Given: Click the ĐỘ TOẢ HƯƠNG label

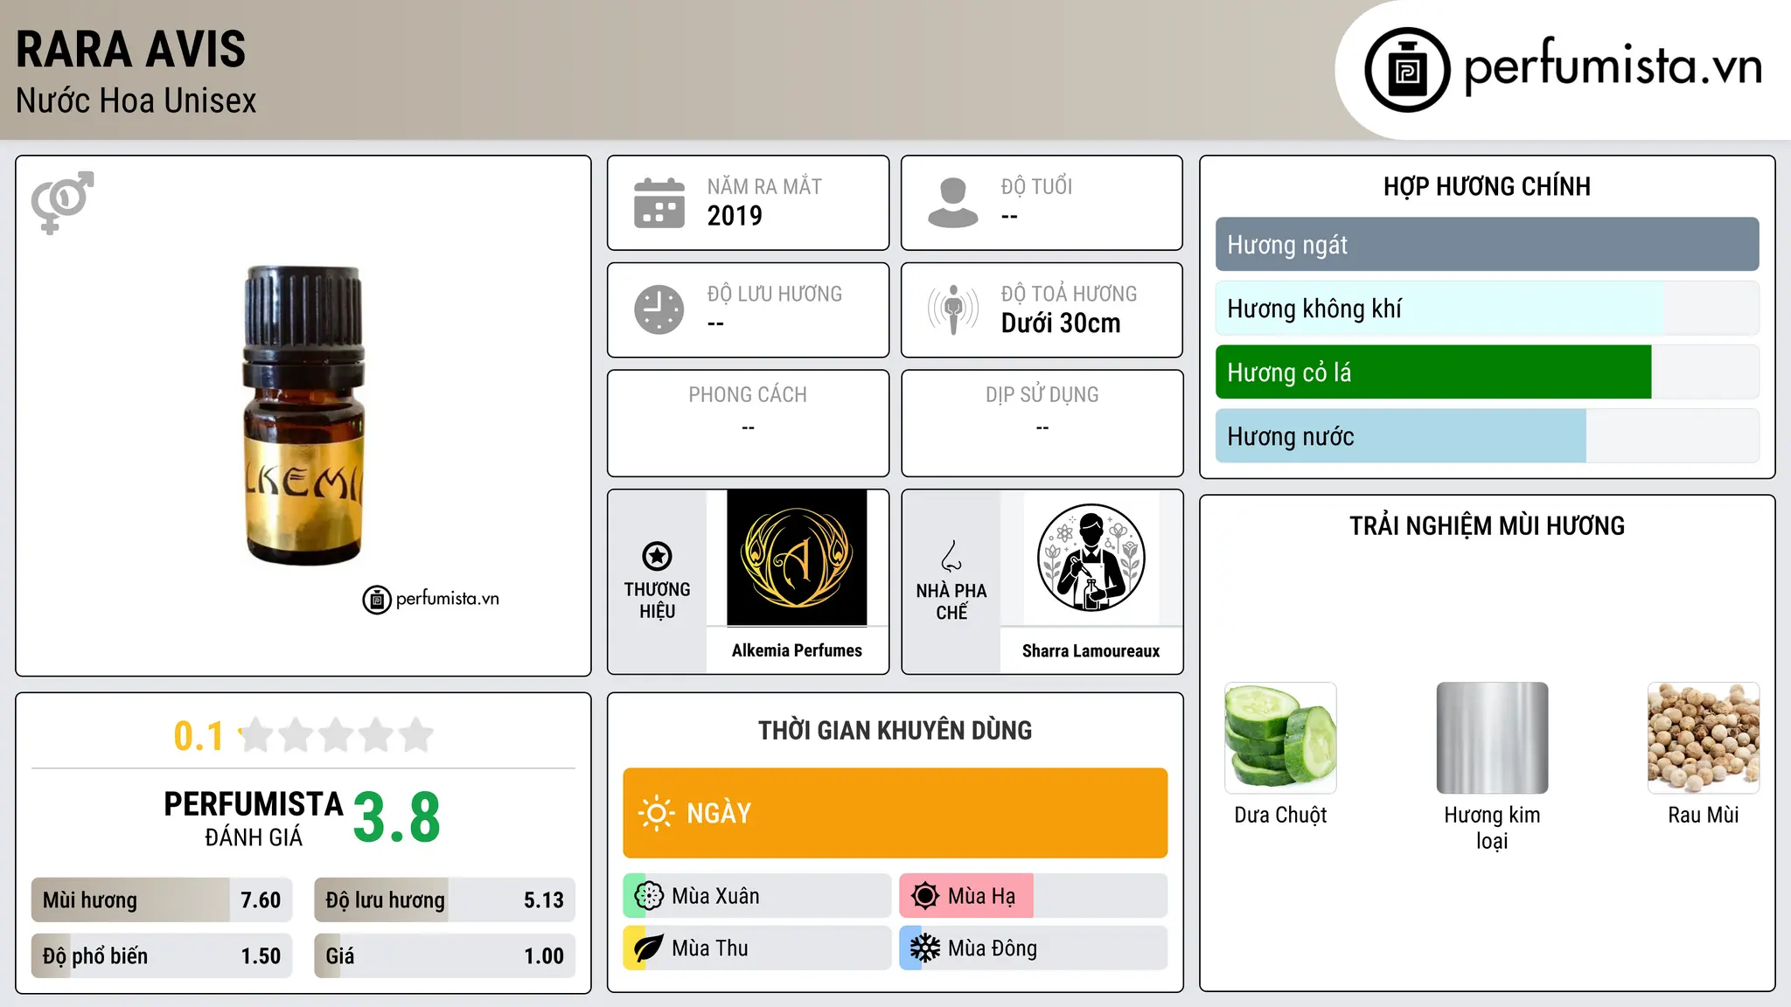Looking at the screenshot, I should tap(1069, 294).
